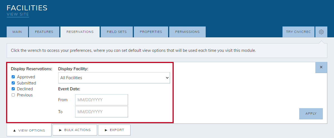Image resolution: width=334 pixels, height=138 pixels.
Task: Toggle the Declined reservations checkbox
Action: [13, 89]
